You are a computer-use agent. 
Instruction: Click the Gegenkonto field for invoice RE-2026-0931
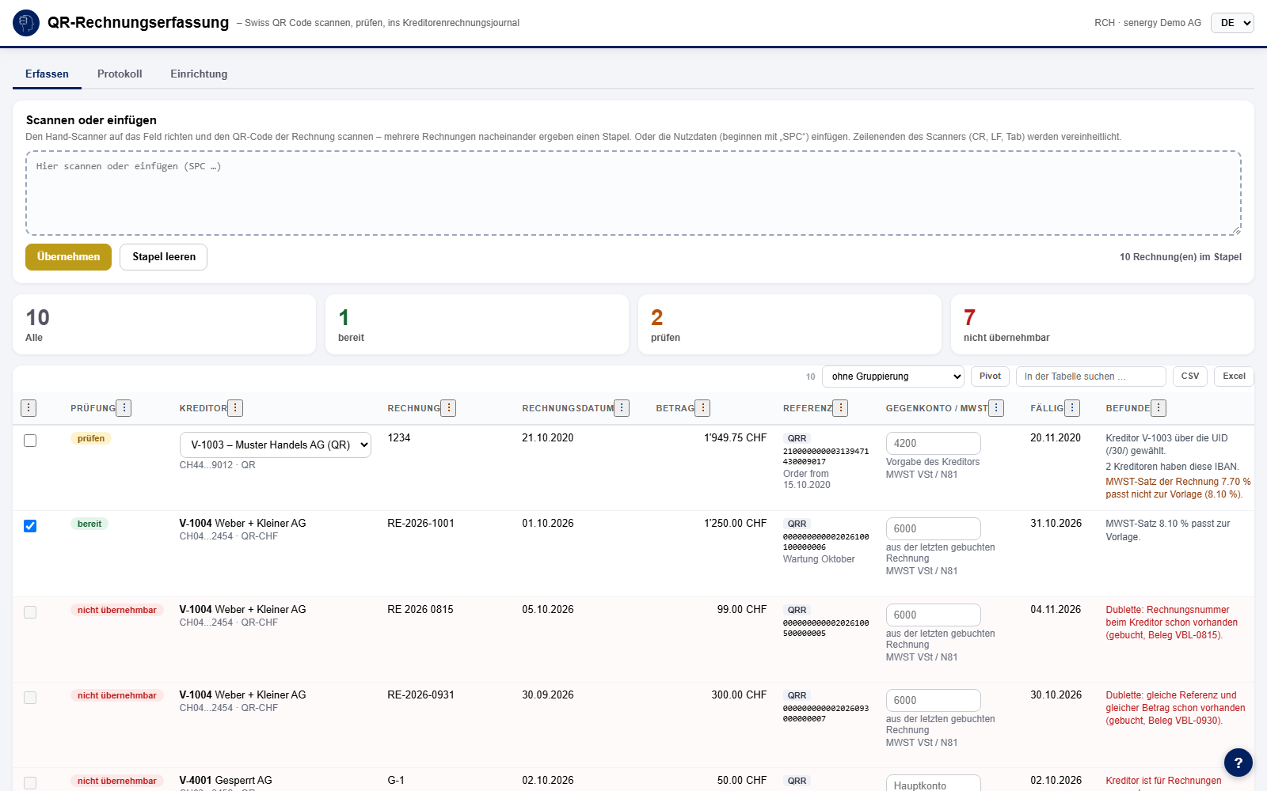pos(933,701)
